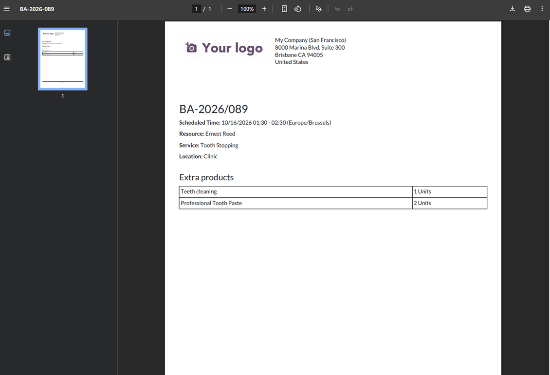The image size is (550, 375).
Task: Show document outline in sidebar
Action: click(x=7, y=57)
